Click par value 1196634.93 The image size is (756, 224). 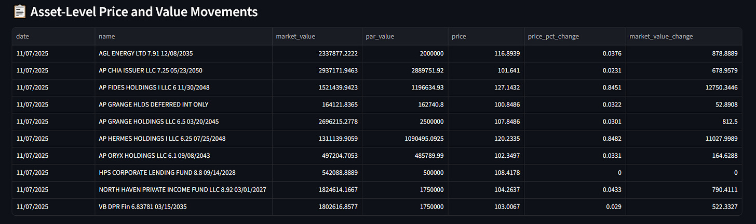(405, 87)
